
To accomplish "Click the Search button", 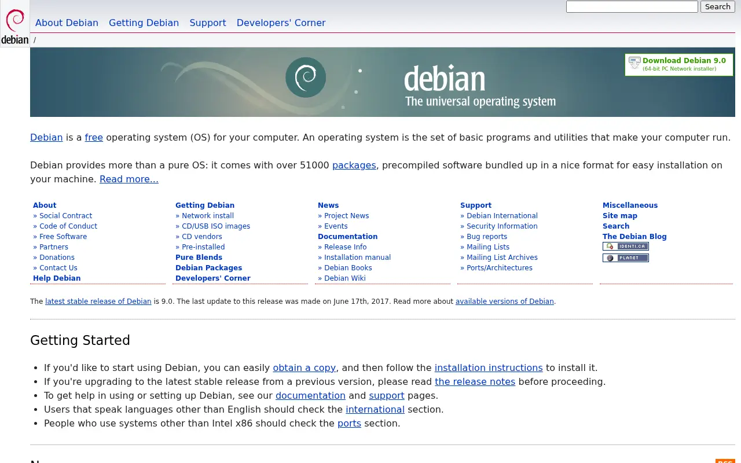I will tap(718, 7).
